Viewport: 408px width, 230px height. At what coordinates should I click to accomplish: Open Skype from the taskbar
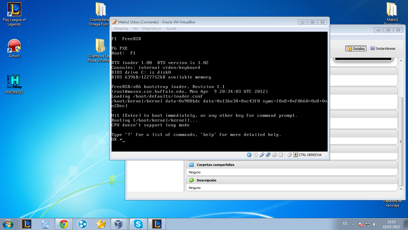(x=138, y=224)
